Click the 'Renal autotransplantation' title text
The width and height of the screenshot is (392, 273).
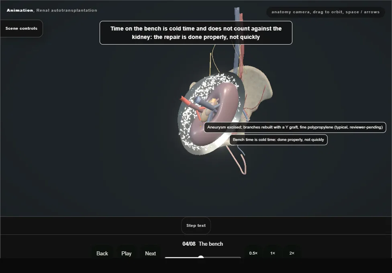[x=67, y=10]
